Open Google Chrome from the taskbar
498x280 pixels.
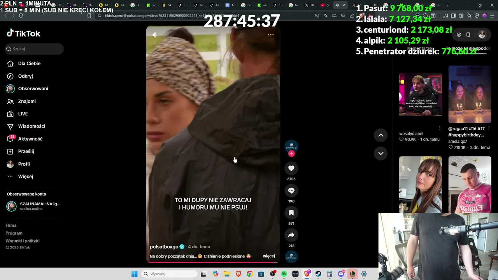click(x=249, y=274)
